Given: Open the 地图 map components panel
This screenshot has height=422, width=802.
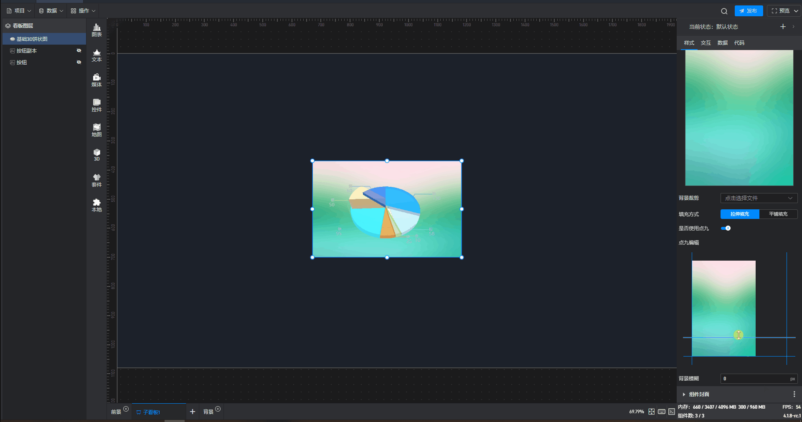Looking at the screenshot, I should pos(96,130).
